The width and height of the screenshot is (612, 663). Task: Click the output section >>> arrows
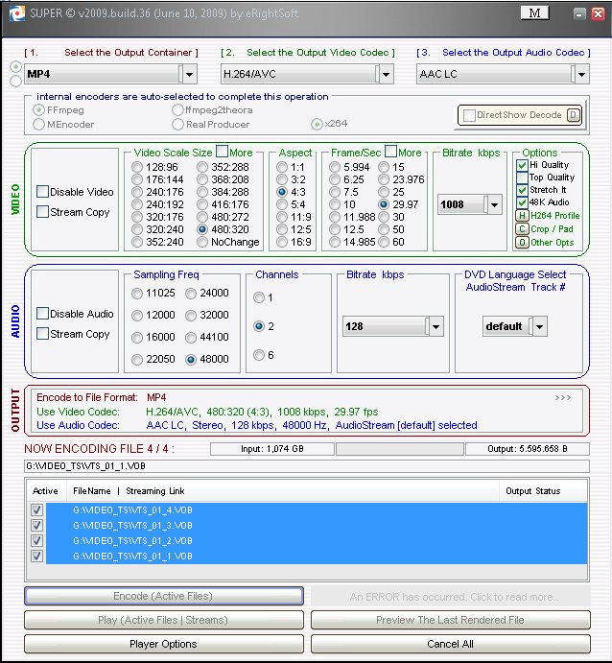[563, 395]
